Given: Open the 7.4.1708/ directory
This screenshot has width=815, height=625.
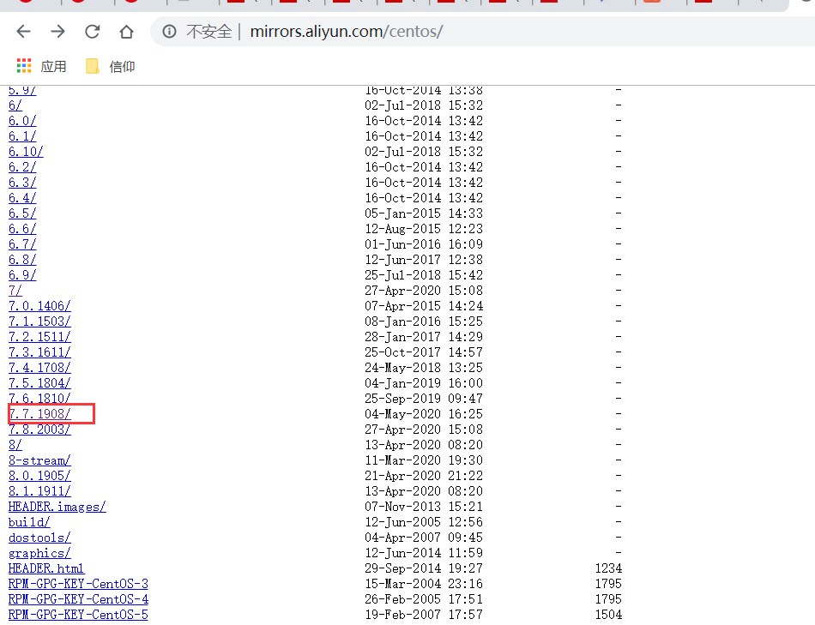Looking at the screenshot, I should (x=39, y=368).
